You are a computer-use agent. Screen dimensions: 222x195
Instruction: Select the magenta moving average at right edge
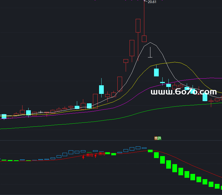219,78
